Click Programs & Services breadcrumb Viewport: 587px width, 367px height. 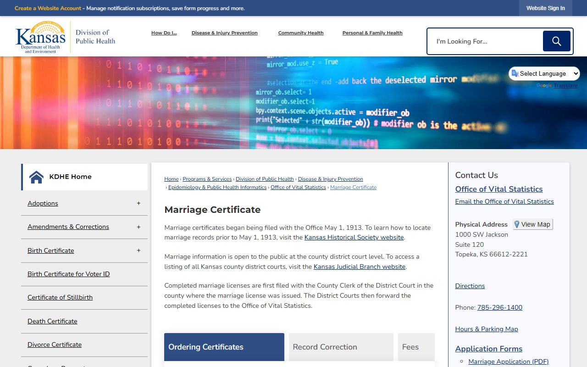click(207, 179)
